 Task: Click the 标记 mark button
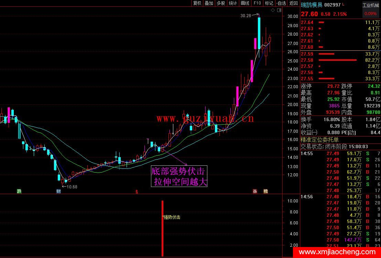tap(269, 3)
